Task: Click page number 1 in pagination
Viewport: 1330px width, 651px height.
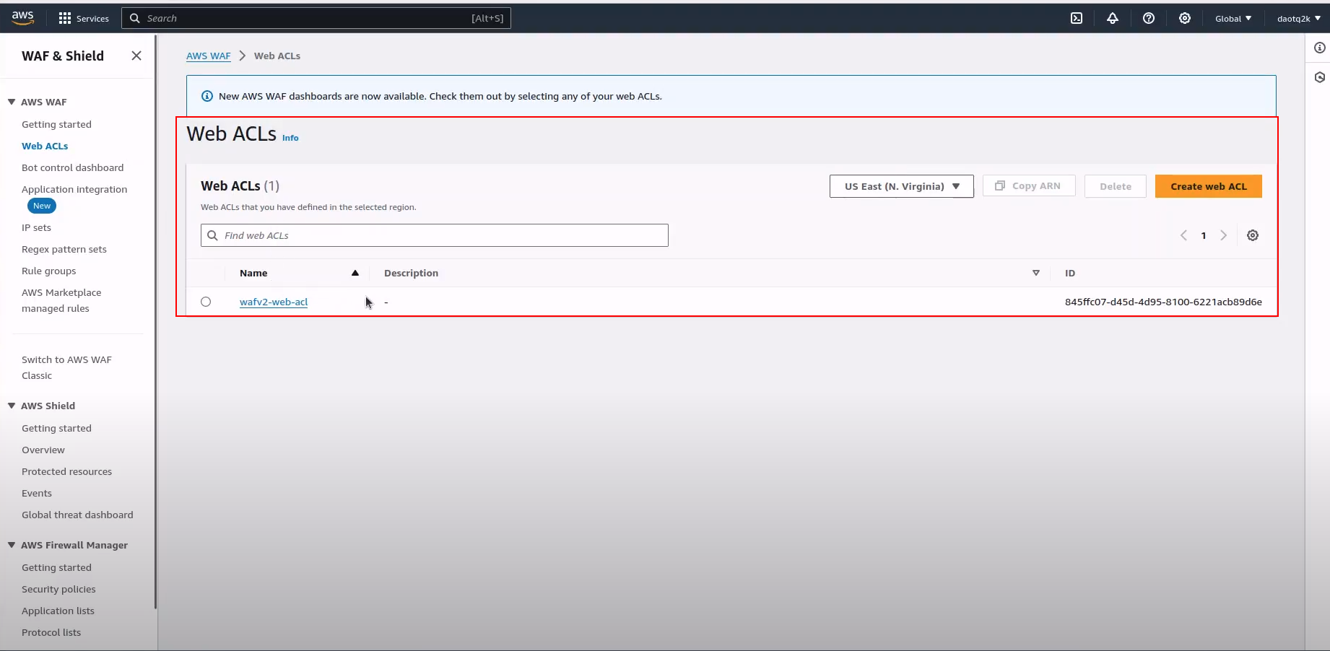Action: click(1204, 235)
